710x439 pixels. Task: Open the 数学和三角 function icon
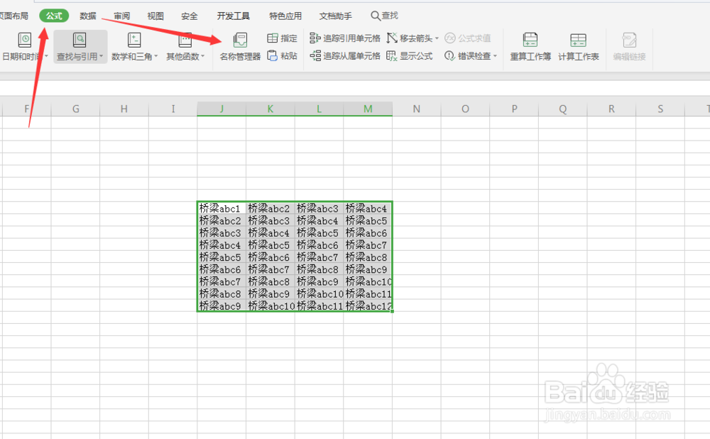(x=134, y=40)
